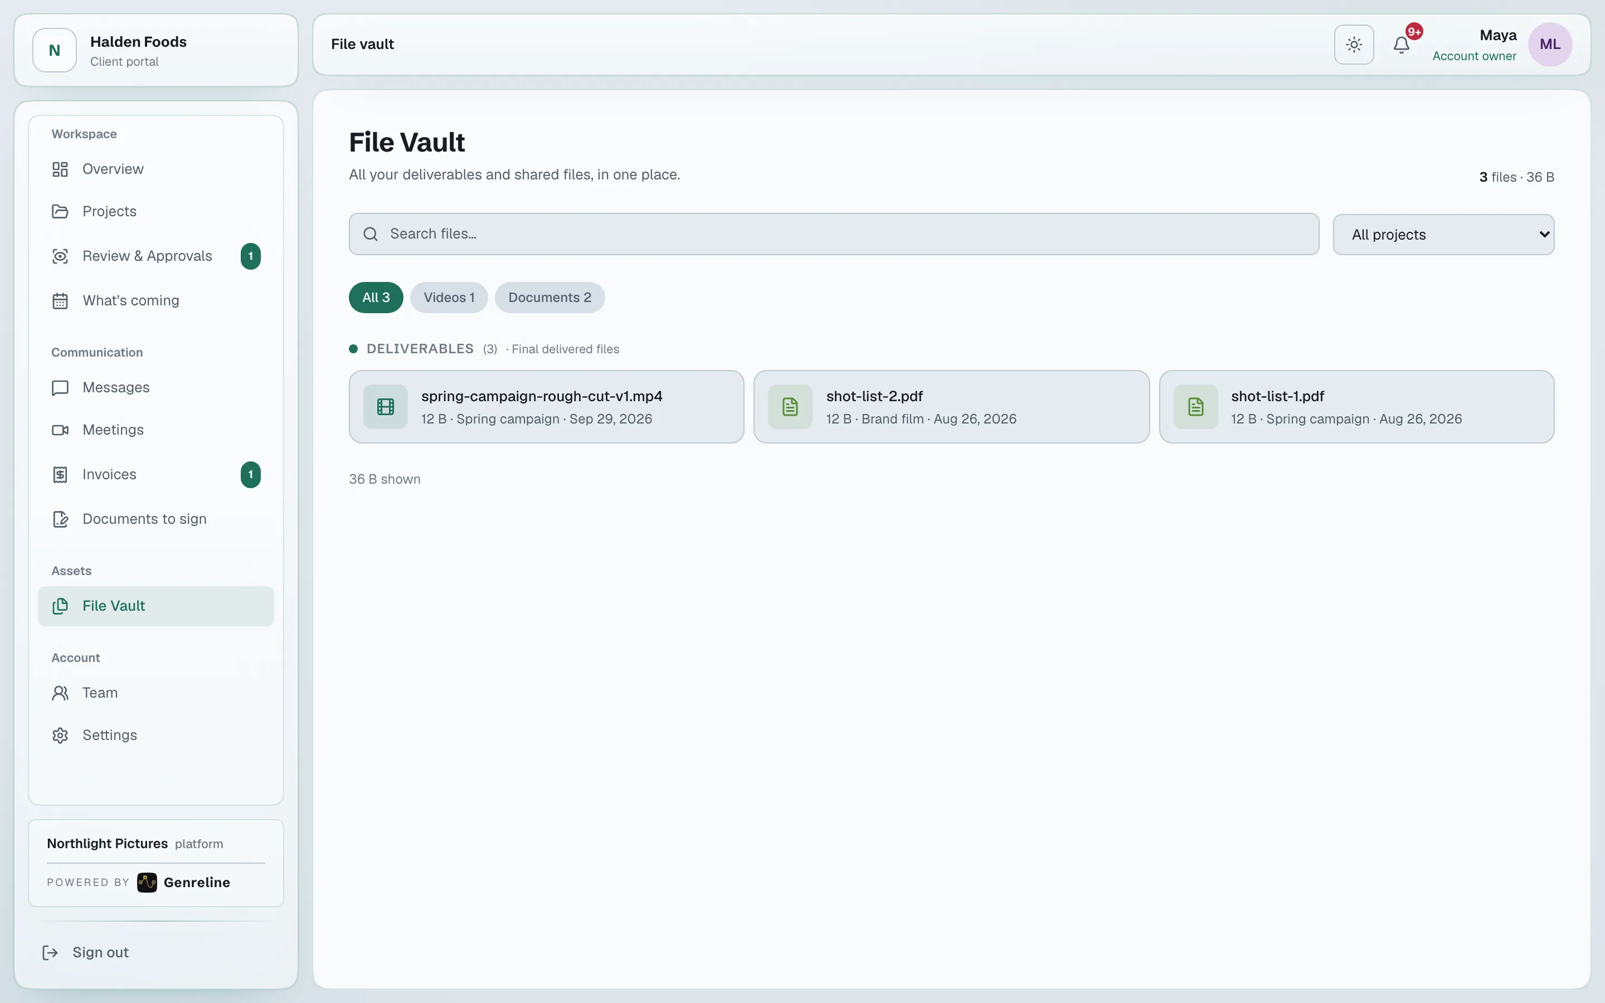The image size is (1605, 1003).
Task: Toggle the light/dark theme sun button
Action: [1354, 45]
